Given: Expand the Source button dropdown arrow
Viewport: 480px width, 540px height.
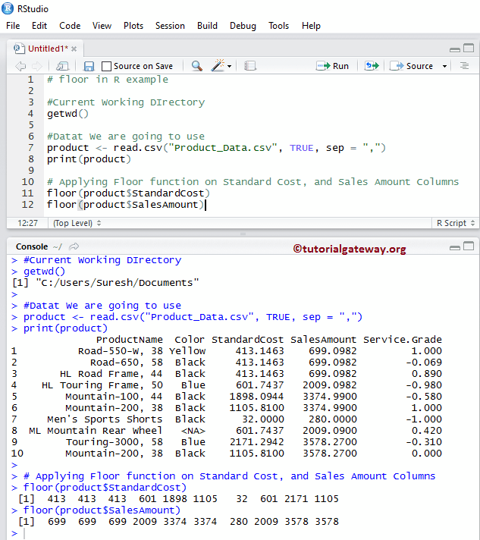Looking at the screenshot, I should (x=444, y=66).
